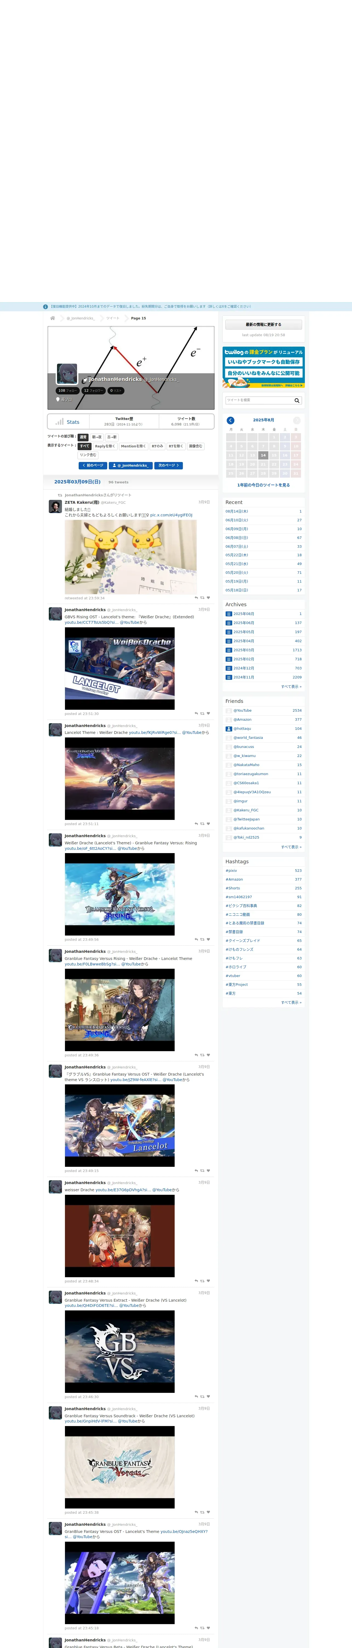Open @_JonHendricks_ breadcrumb item
This screenshot has width=352, height=1648.
click(81, 318)
